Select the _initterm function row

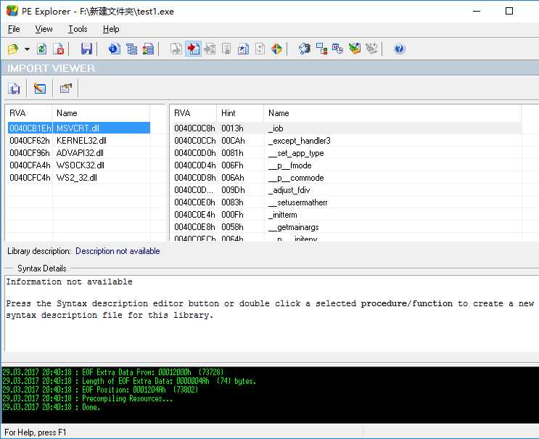tap(346, 215)
